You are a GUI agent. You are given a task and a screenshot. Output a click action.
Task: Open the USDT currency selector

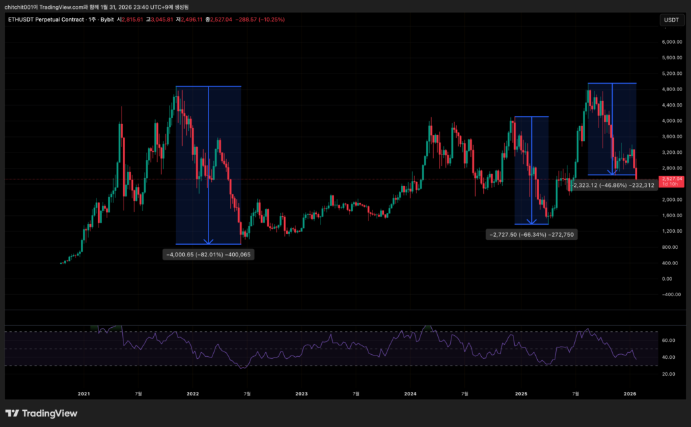(671, 20)
